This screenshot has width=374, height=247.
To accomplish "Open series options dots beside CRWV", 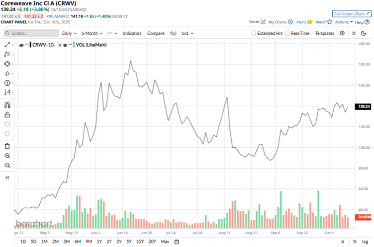I will pyautogui.click(x=27, y=45).
